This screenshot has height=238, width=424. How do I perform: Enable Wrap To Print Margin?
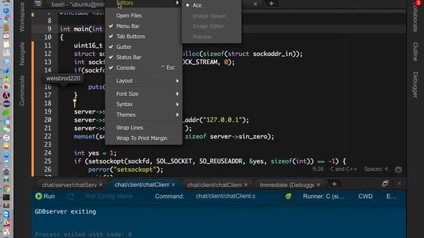pyautogui.click(x=144, y=138)
